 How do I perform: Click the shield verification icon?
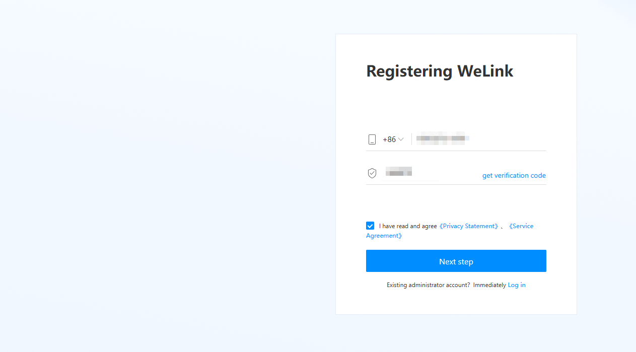[372, 173]
